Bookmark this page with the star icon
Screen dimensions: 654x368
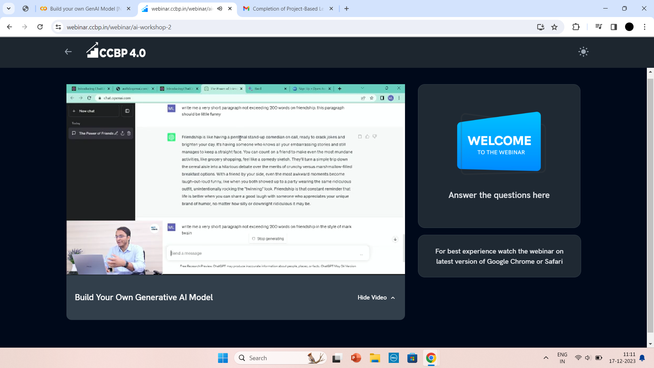555,27
